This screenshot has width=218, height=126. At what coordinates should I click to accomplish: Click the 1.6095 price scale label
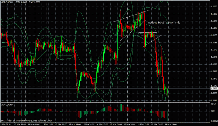point(214,43)
